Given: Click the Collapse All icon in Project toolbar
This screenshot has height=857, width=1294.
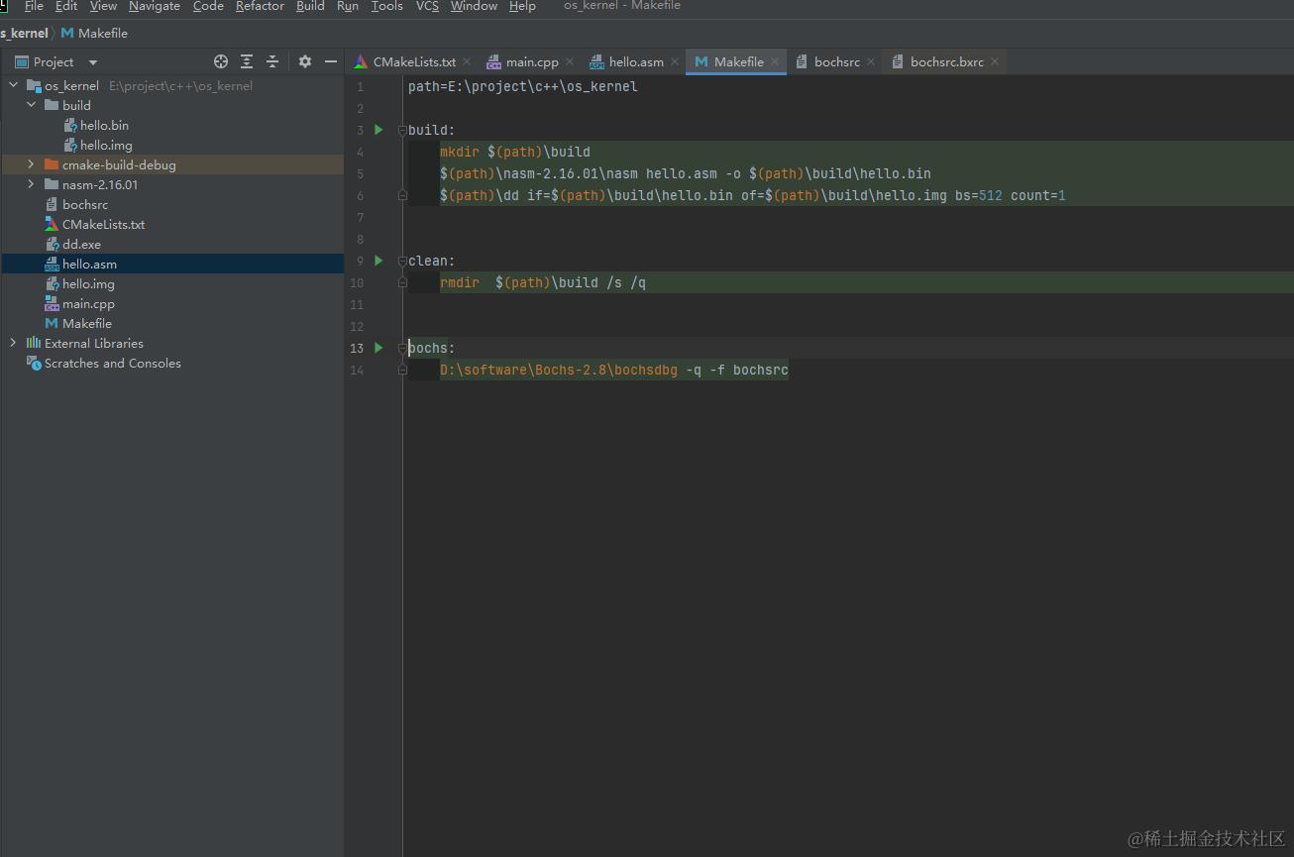Looking at the screenshot, I should [272, 61].
